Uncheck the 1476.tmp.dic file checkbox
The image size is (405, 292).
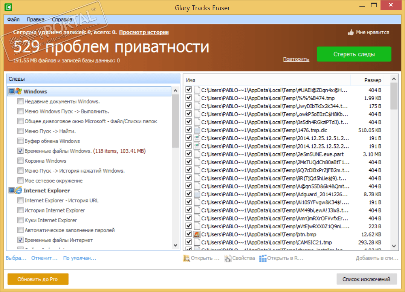click(x=189, y=130)
